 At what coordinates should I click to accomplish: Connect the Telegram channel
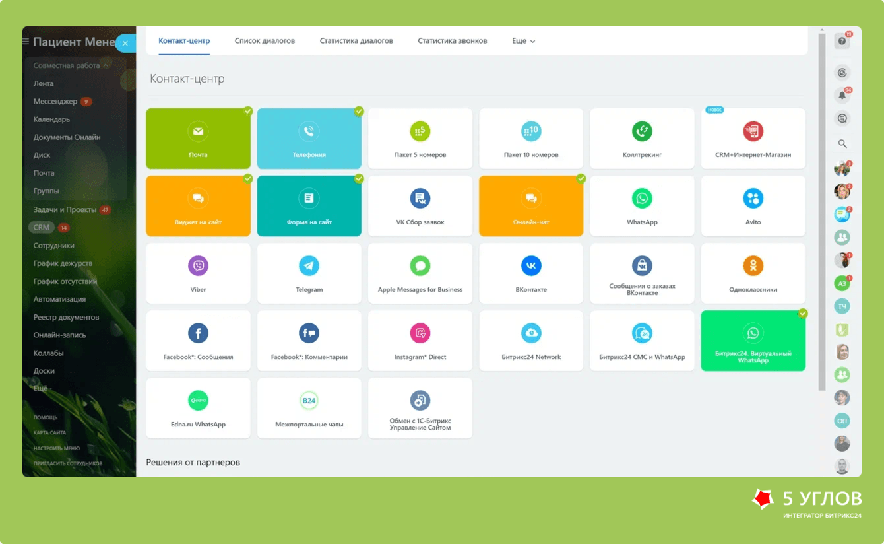[309, 273]
